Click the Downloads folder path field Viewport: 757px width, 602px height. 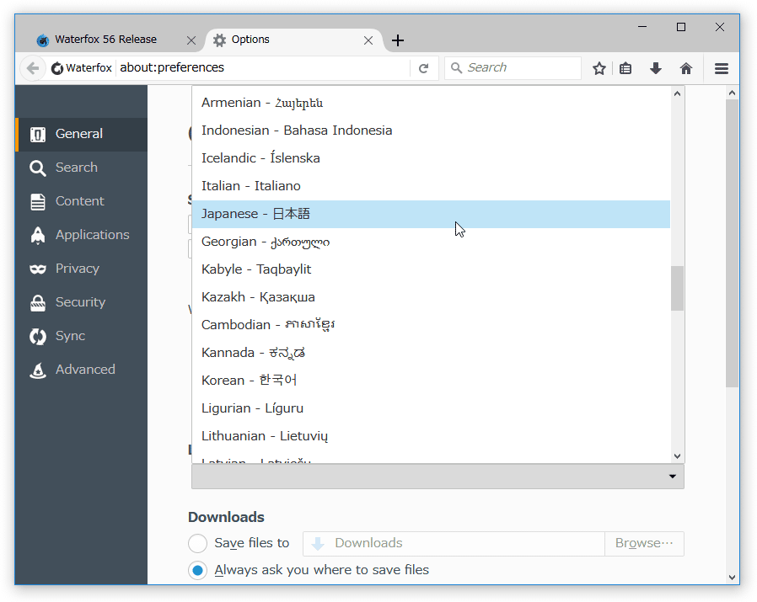[x=454, y=544]
